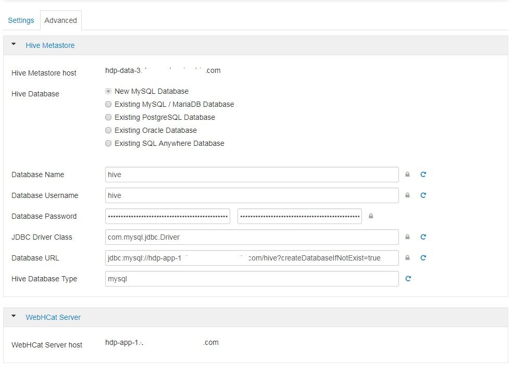Select Existing MySQL / MariaDB Database option
513x373 pixels.
point(108,104)
